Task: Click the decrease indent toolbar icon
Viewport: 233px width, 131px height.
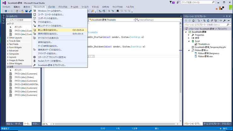Action: point(109,11)
